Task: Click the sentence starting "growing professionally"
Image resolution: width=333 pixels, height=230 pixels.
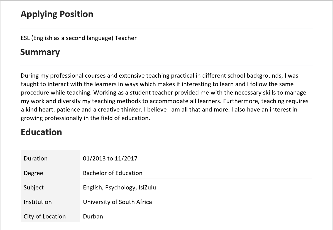Action: (85, 118)
